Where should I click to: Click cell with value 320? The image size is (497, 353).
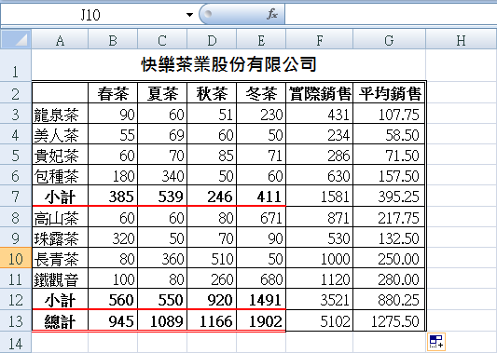pyautogui.click(x=113, y=238)
